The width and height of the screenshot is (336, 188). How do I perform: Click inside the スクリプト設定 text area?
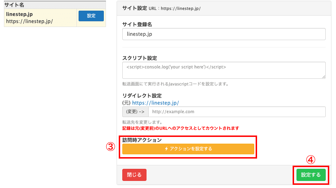pos(224,70)
